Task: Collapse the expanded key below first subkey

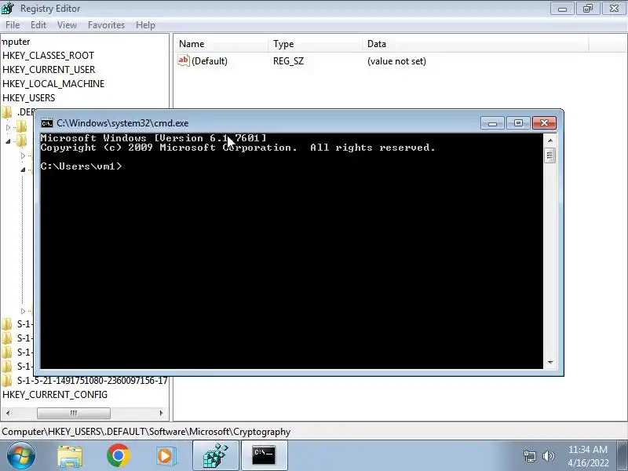Action: [x=8, y=141]
